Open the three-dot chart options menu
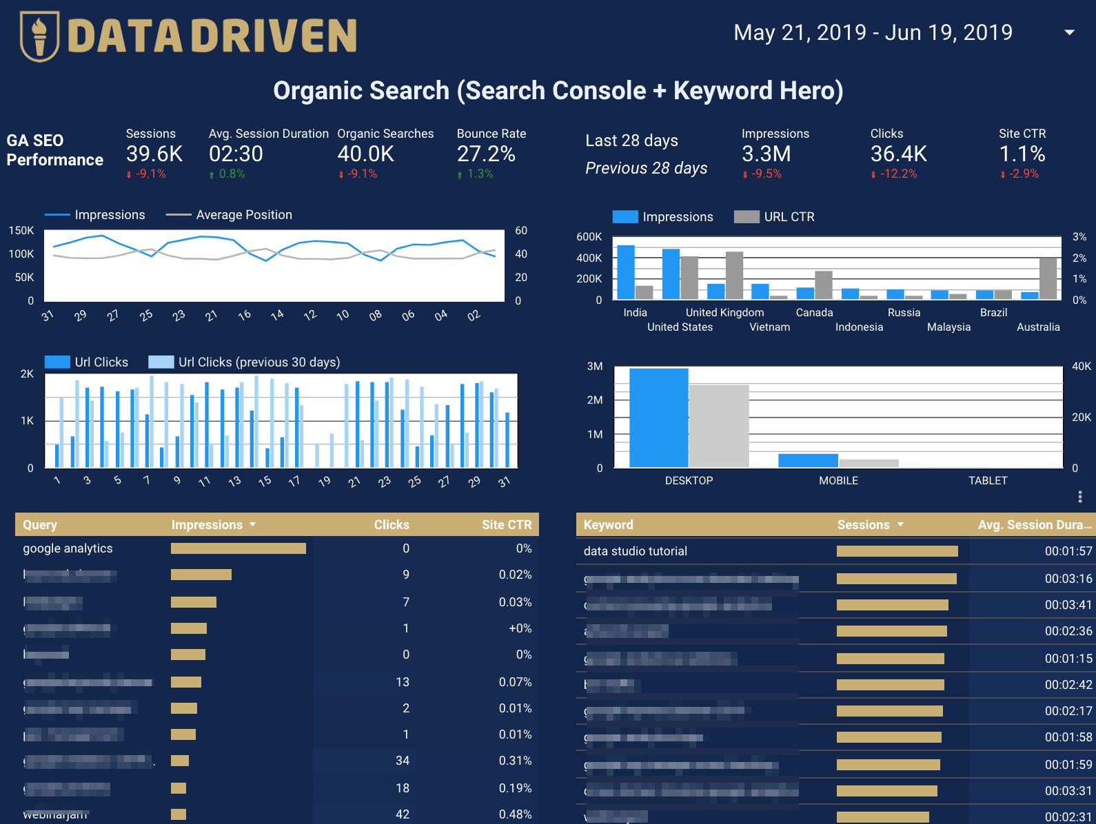The height and width of the screenshot is (824, 1096). 1079,497
